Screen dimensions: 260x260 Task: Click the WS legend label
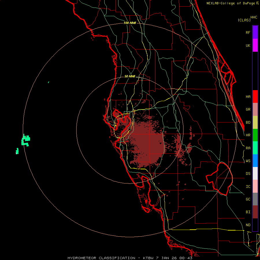[248, 161]
